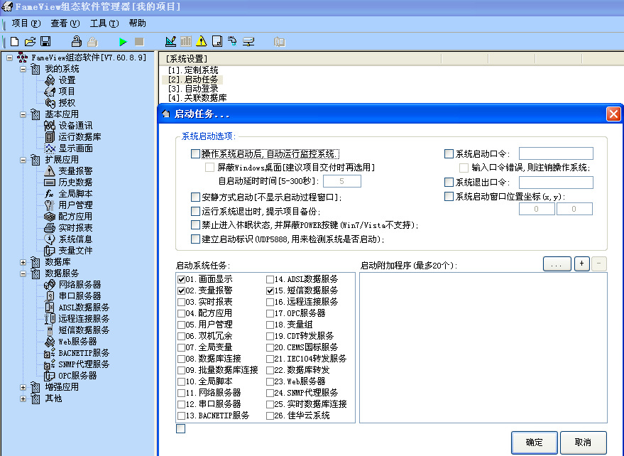This screenshot has height=456, width=624.
Task: Click the open folder toolbar icon
Action: click(x=30, y=42)
